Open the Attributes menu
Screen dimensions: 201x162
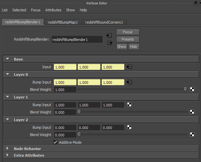point(53,10)
